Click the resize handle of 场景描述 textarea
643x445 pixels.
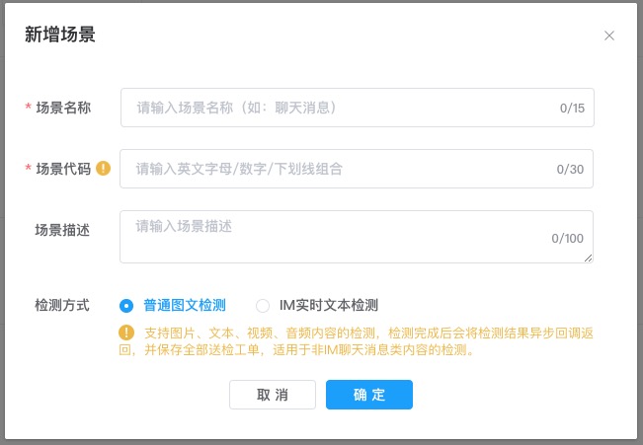pyautogui.click(x=588, y=259)
